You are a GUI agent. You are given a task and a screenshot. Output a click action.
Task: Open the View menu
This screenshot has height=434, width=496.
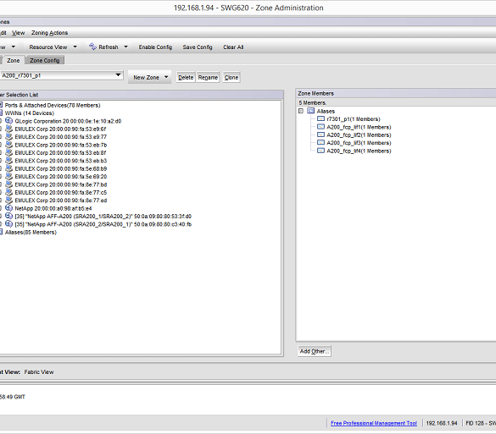19,33
